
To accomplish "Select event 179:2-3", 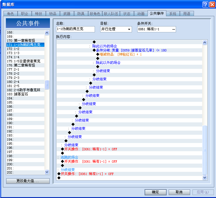I will (25, 78).
